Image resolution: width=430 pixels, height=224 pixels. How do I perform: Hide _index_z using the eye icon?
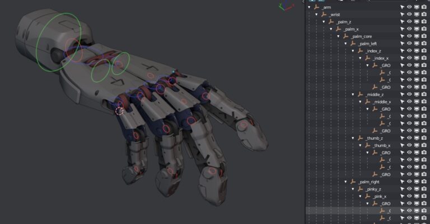[409, 51]
